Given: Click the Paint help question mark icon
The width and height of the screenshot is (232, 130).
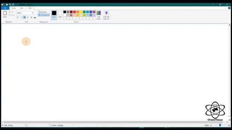Looking at the screenshot, I should coord(229,8).
